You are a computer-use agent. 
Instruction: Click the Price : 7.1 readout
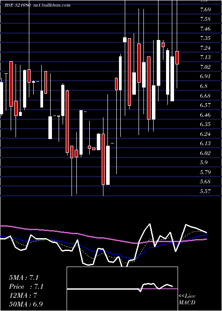point(26,287)
